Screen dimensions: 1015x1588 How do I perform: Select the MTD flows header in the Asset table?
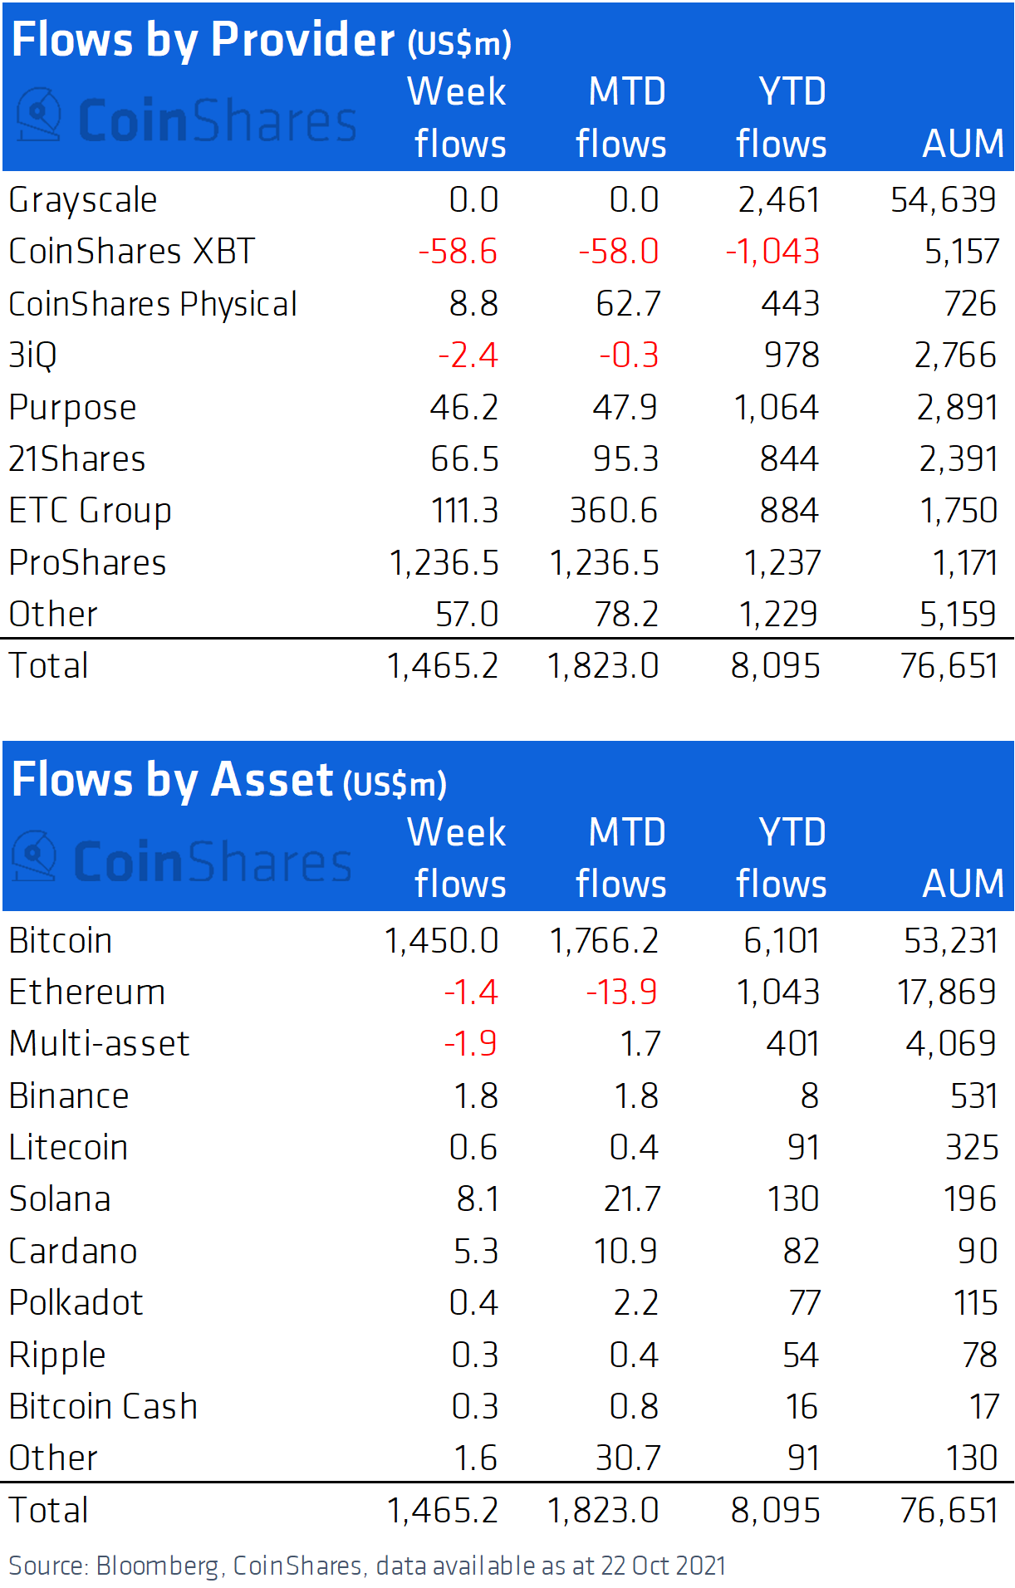tap(621, 857)
